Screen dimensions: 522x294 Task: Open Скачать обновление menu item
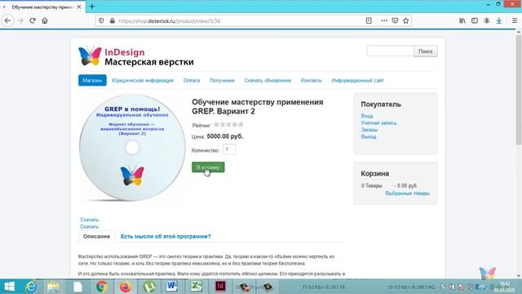point(268,80)
